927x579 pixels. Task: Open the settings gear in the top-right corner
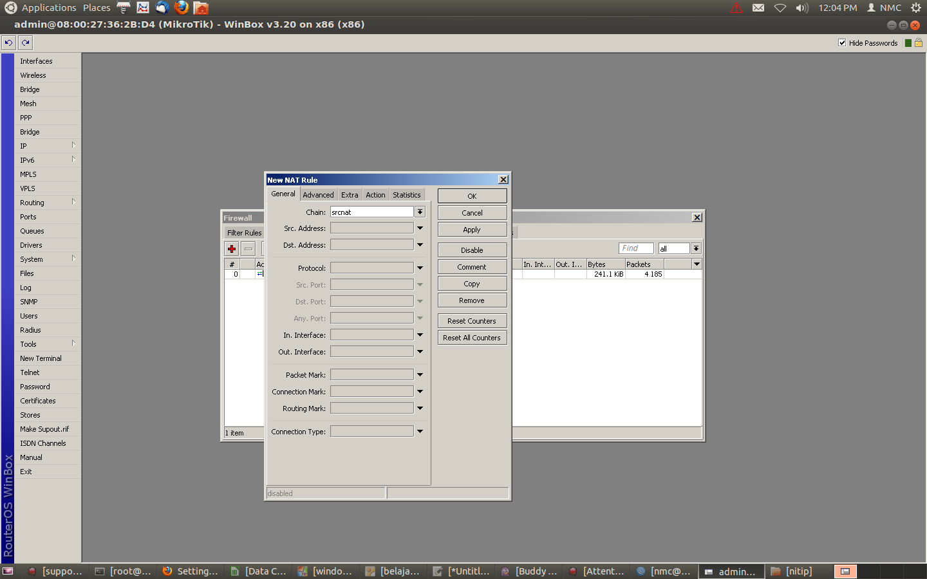point(915,8)
